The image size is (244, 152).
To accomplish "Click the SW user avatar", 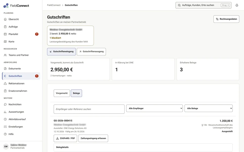I will [x=6, y=146].
